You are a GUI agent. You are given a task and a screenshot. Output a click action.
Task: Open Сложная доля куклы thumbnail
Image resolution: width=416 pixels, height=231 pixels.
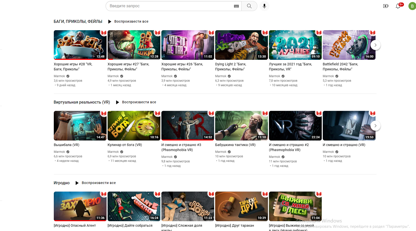tap(188, 206)
